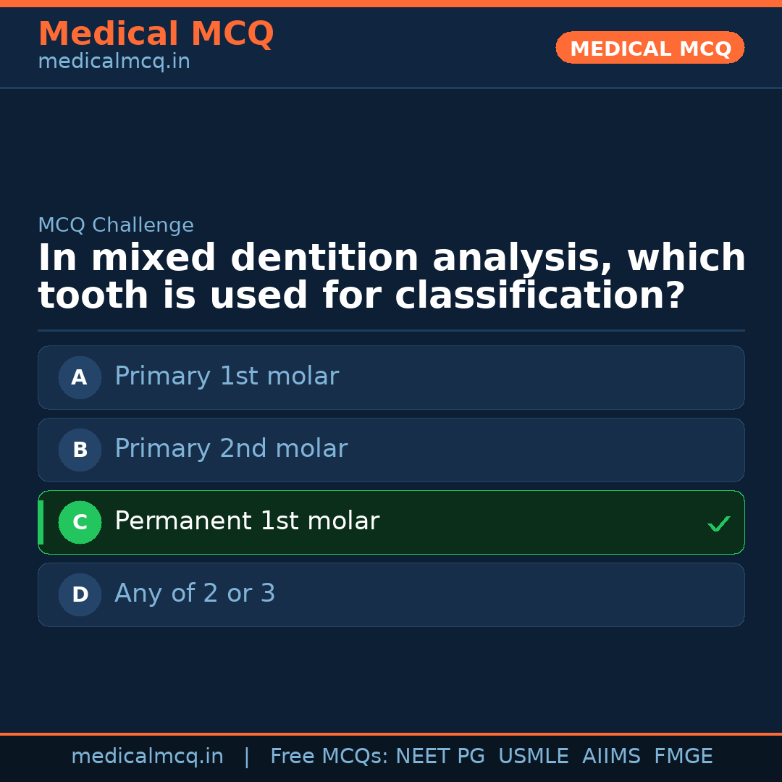
Task: Click the letter D badge circle
Action: tap(80, 594)
